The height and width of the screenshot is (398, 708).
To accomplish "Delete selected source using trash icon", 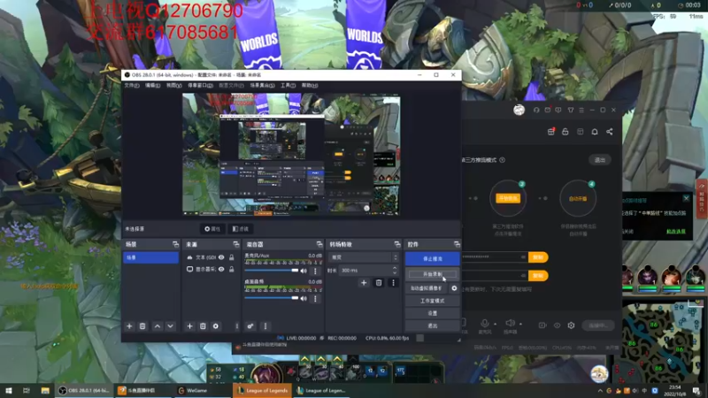I will pyautogui.click(x=203, y=325).
